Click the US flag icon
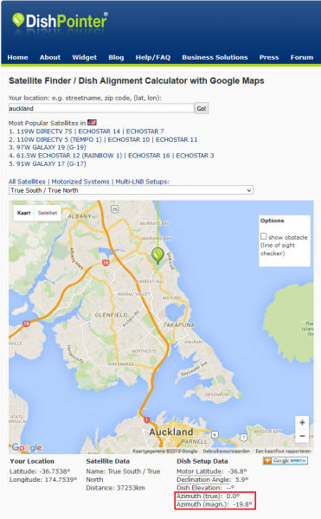The width and height of the screenshot is (321, 519). coord(92,123)
